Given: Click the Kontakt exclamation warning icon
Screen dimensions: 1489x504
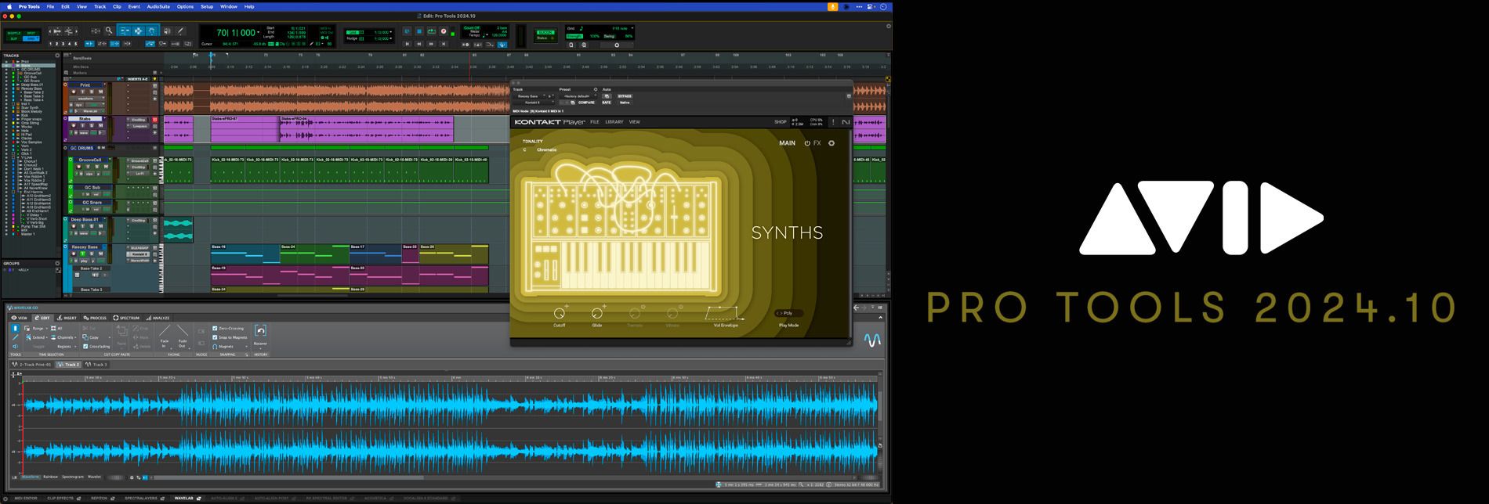Looking at the screenshot, I should tap(833, 122).
